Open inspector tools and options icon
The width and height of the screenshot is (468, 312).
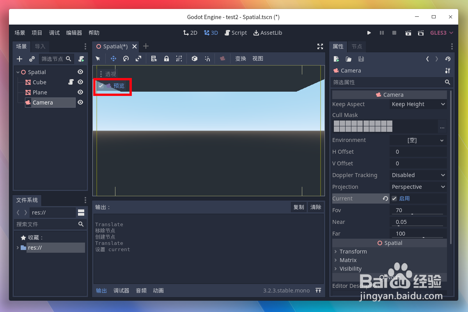tap(447, 71)
